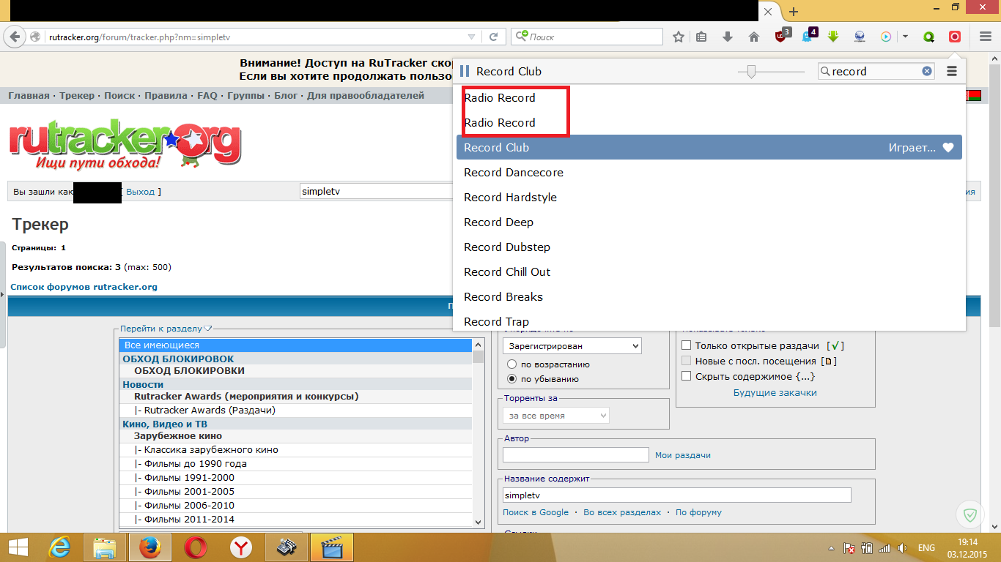The image size is (1001, 562).
Task: Play the Record Hardstyle station
Action: click(x=709, y=198)
